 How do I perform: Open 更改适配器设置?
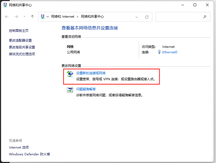click(x=20, y=40)
